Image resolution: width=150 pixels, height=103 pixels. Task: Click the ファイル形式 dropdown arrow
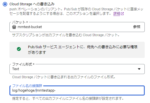click(139, 69)
